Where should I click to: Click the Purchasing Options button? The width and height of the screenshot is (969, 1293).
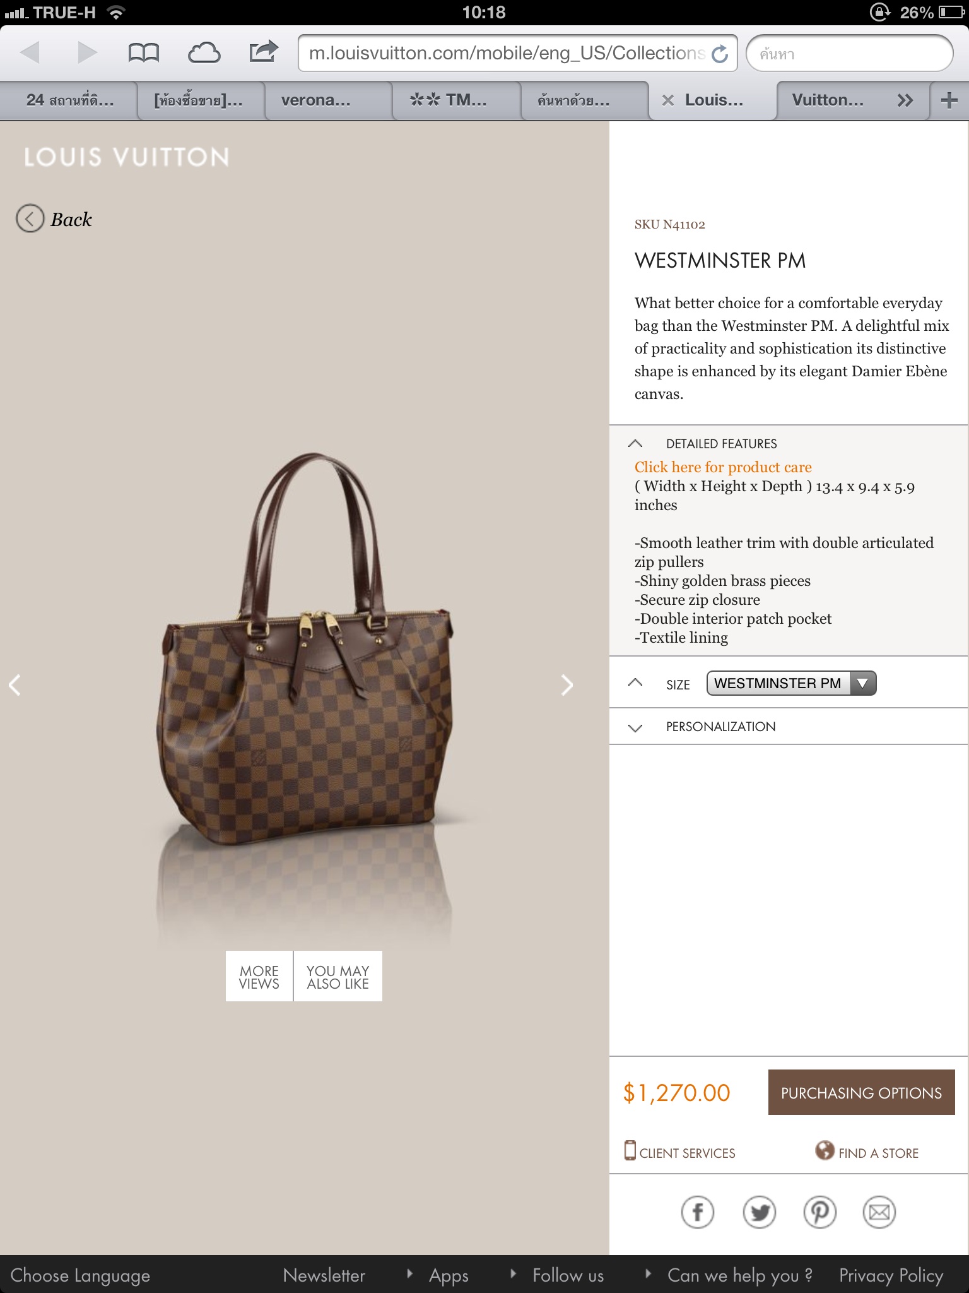click(861, 1092)
